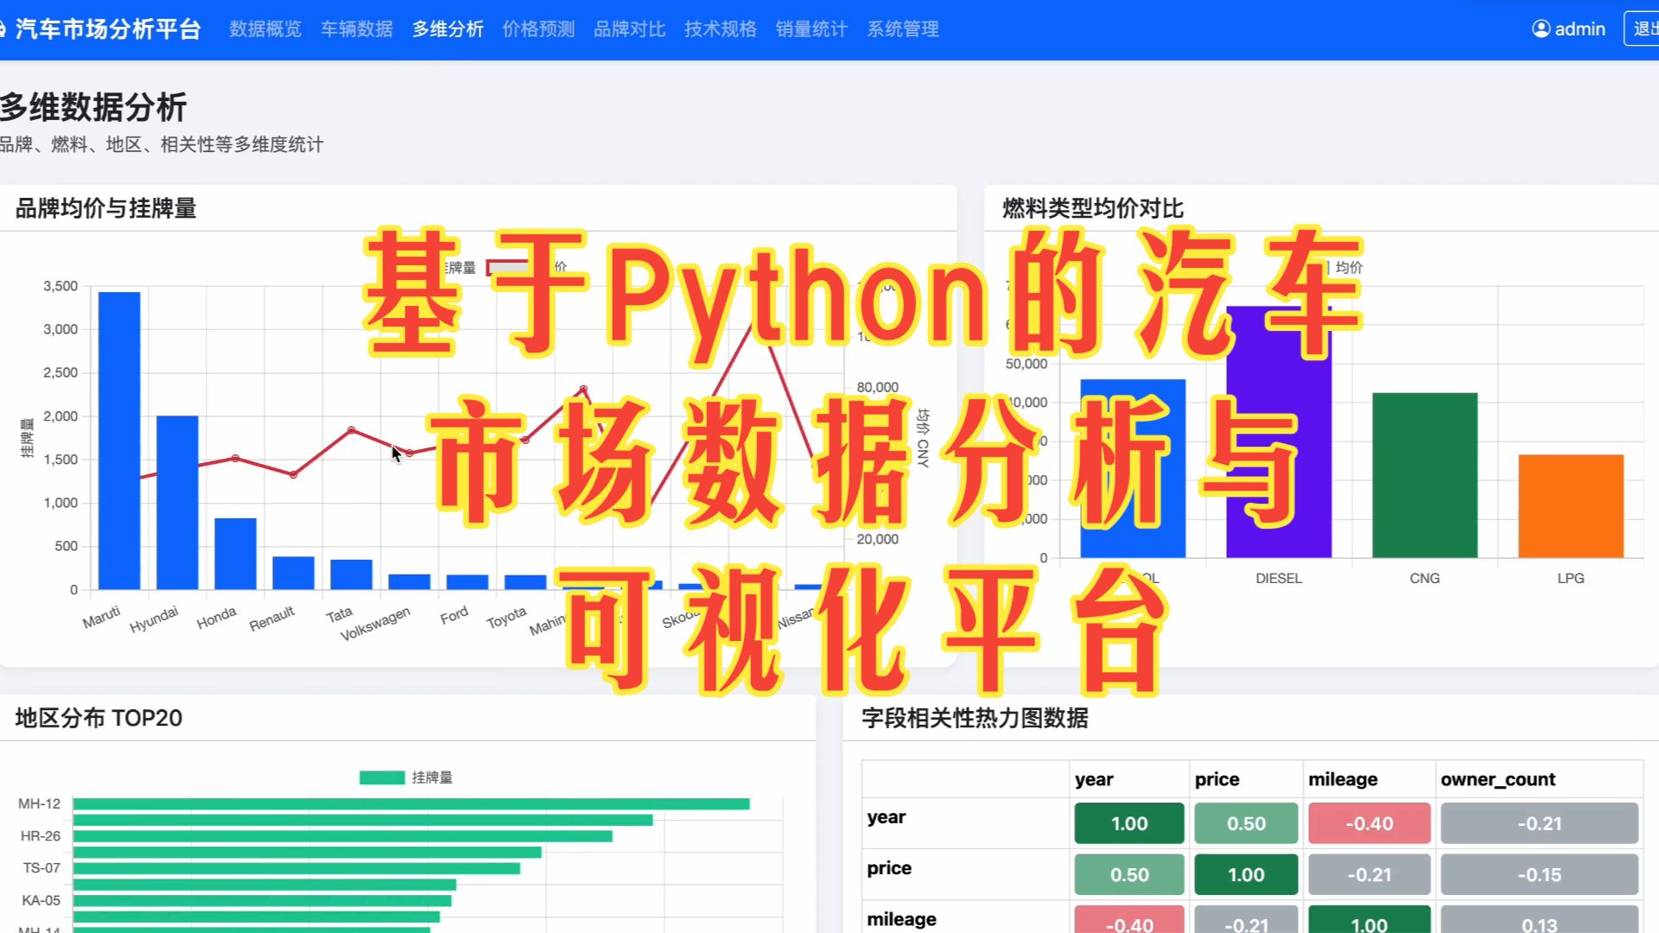The image size is (1659, 933).
Task: Click price-price 1.00 heatmap cell
Action: pos(1246,874)
